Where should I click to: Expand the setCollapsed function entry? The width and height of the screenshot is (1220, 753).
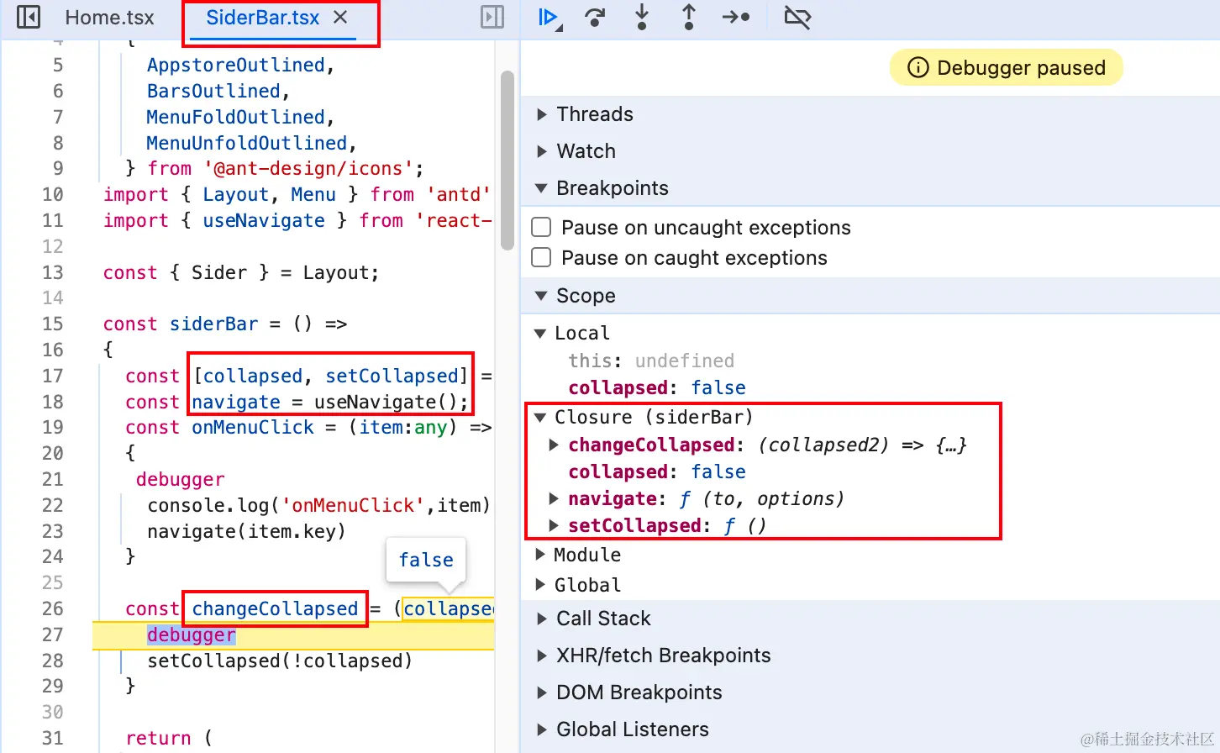[554, 525]
